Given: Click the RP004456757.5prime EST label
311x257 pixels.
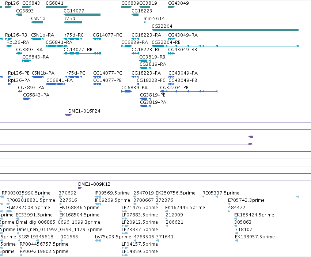Looking at the screenshot, I should point(44,244).
